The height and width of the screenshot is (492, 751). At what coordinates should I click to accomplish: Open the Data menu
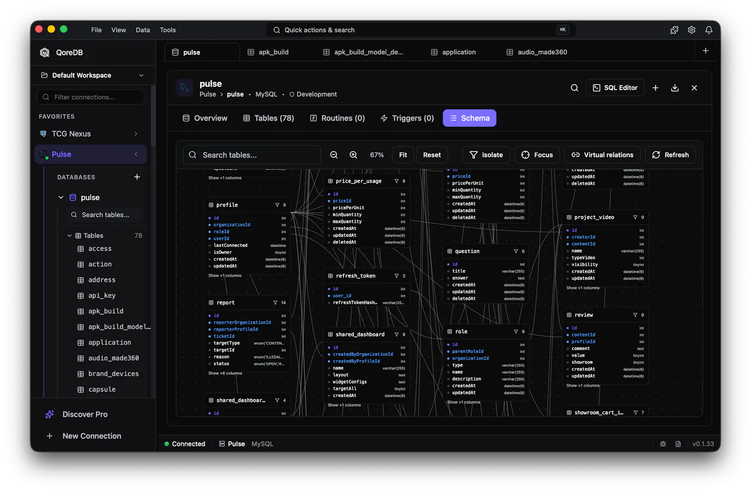[143, 30]
